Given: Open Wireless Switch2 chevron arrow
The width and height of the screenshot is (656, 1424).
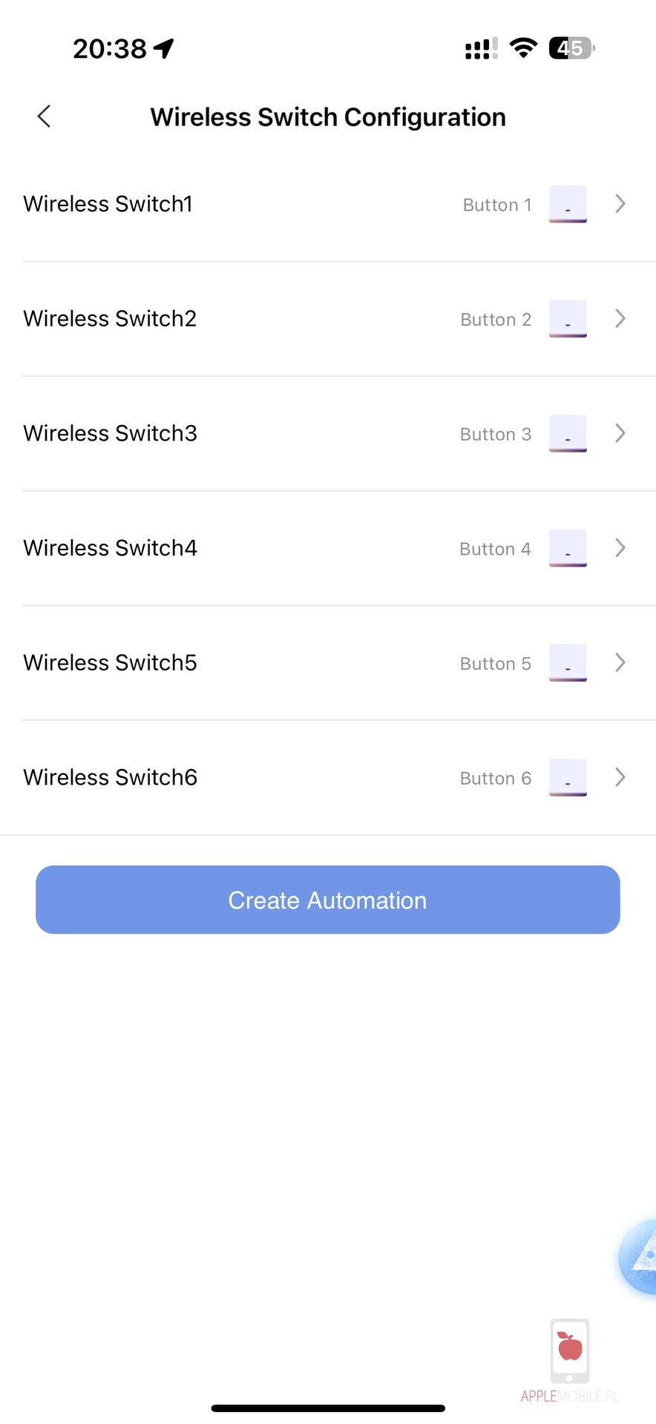Looking at the screenshot, I should (620, 319).
